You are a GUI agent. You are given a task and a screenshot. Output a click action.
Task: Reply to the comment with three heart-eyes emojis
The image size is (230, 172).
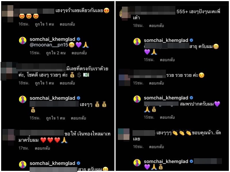tap(67, 24)
